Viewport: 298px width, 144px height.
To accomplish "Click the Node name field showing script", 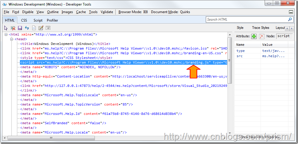I will click(284, 36).
